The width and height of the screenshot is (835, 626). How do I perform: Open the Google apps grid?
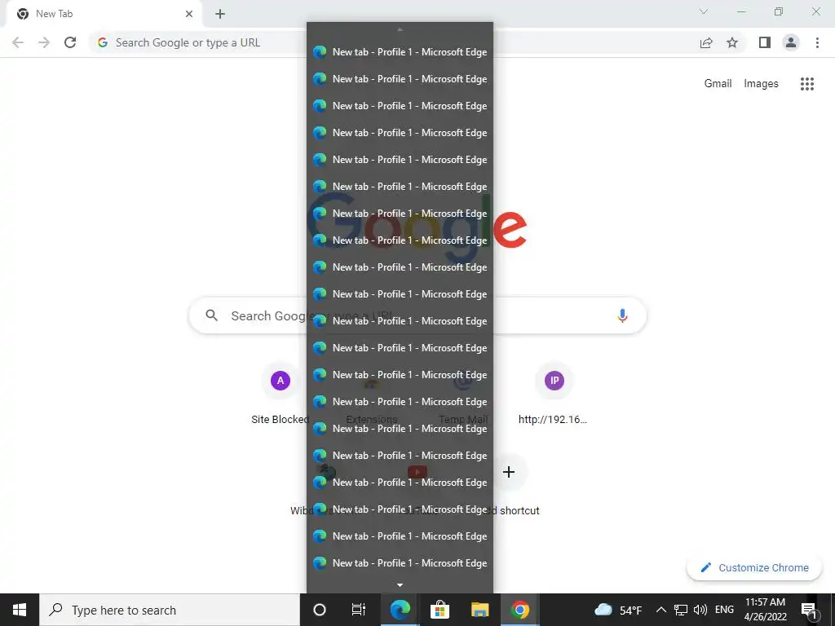click(807, 84)
